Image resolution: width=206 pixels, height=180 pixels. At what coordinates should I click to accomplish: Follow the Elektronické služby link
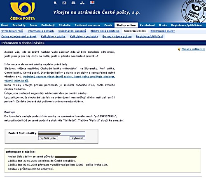(163, 31)
